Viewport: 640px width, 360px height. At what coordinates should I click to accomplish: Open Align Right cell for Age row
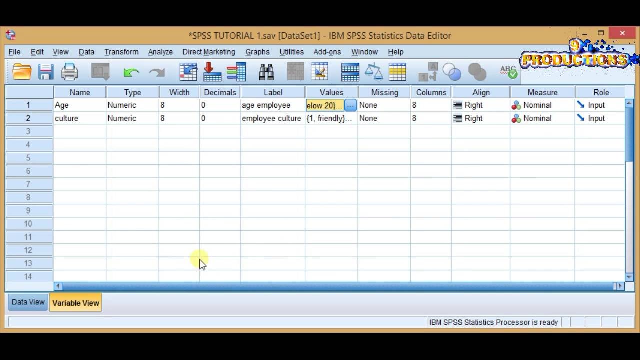click(x=481, y=105)
